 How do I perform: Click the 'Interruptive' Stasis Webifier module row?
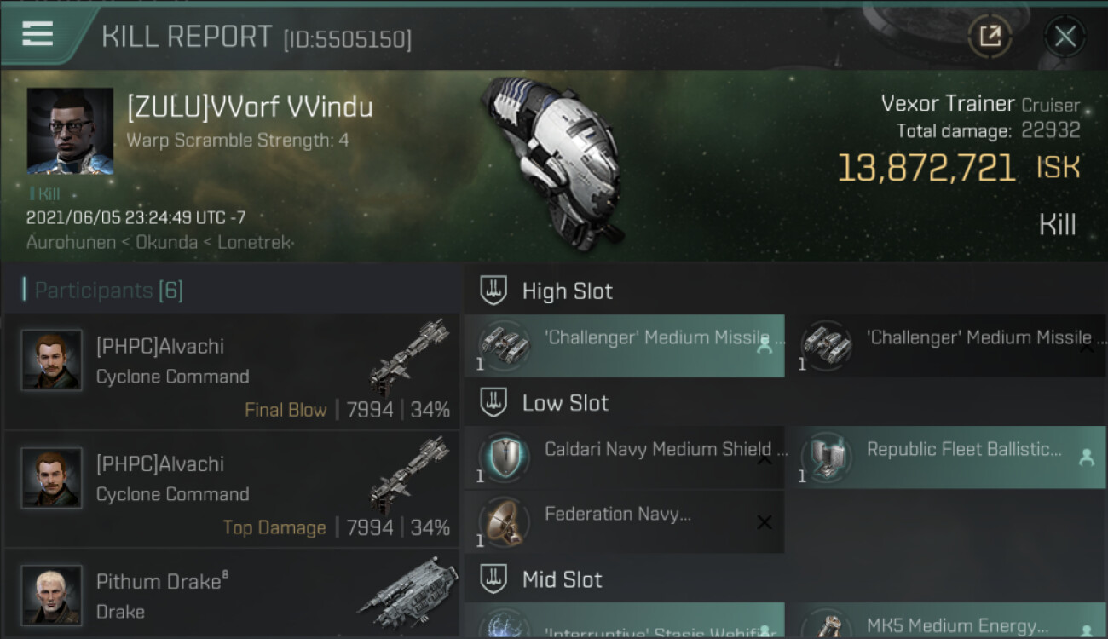pyautogui.click(x=624, y=621)
